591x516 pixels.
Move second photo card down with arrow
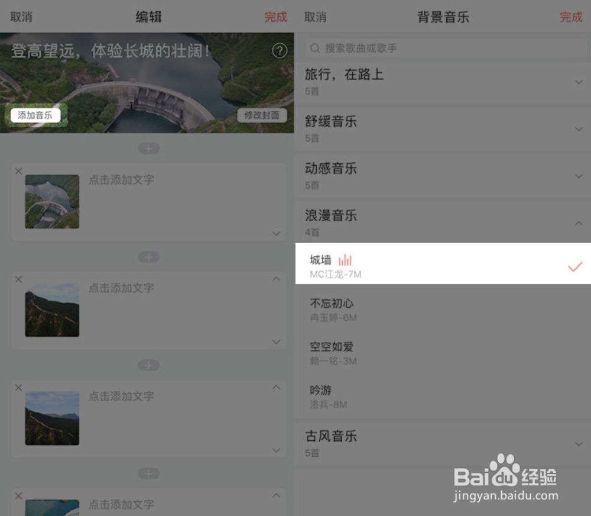click(276, 342)
